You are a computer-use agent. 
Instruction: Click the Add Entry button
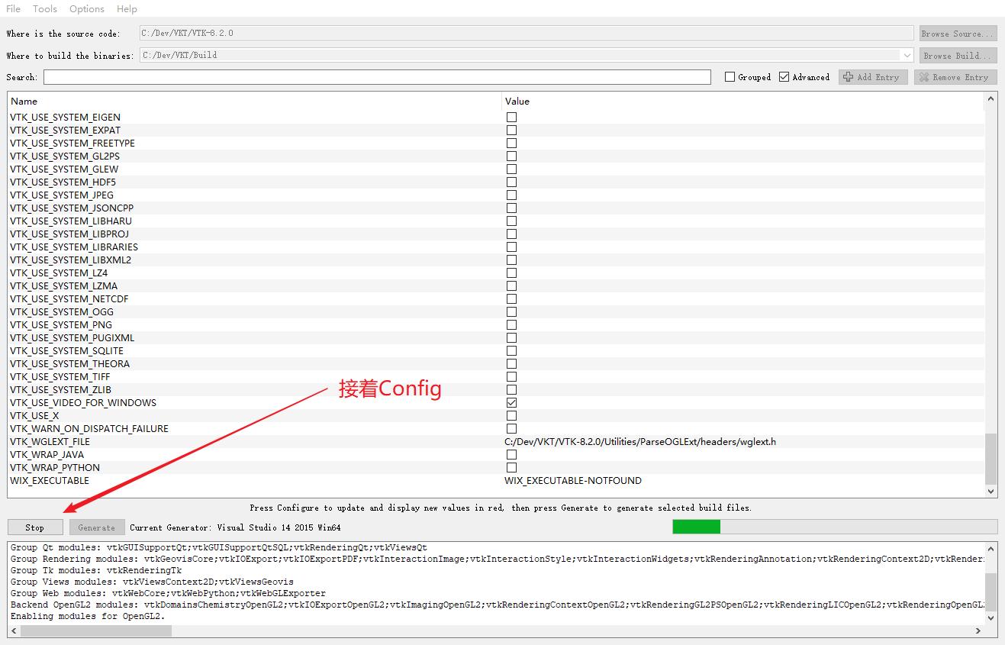[x=873, y=77]
